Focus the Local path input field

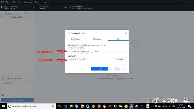tap(91, 59)
